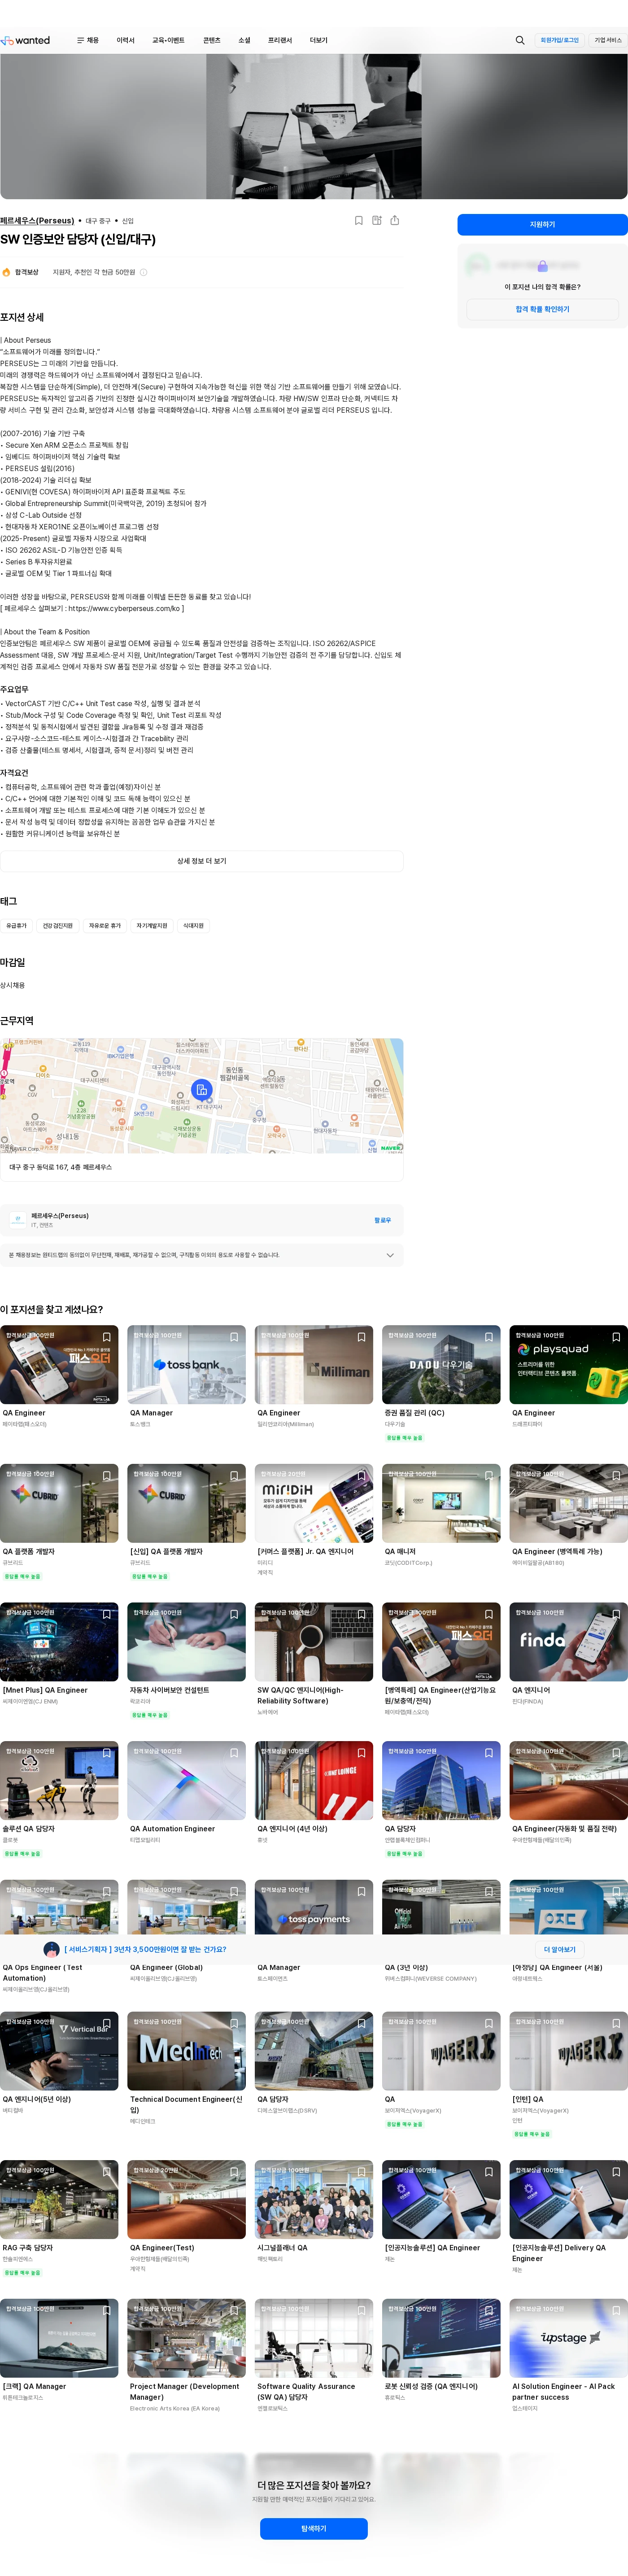Screen dimensions: 628x2576
Task: Open the 로봇 신뢰성 검증 listing title
Action: coord(431,2386)
